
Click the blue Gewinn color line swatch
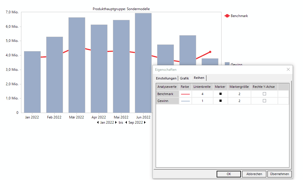tap(185, 101)
